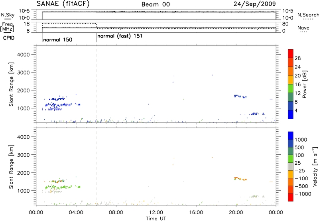Click the 28 tick on power colorbar
This screenshot has height=221, width=319.
297,58
